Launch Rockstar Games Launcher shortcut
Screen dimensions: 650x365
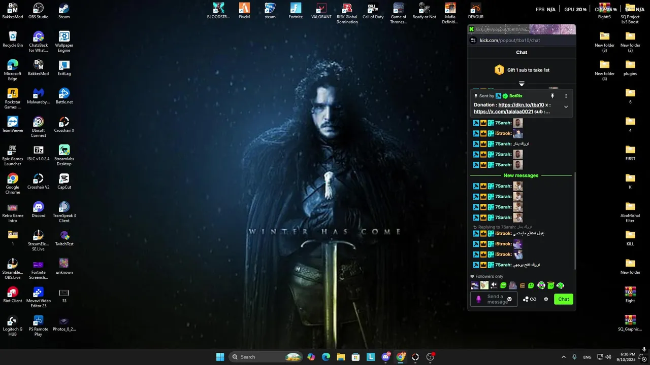tap(13, 98)
